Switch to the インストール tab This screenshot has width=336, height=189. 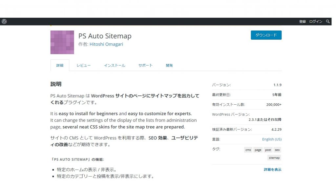click(x=115, y=65)
